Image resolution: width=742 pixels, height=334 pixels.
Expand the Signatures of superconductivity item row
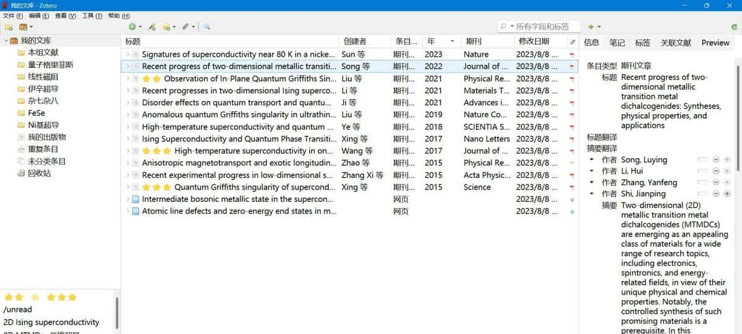(127, 54)
